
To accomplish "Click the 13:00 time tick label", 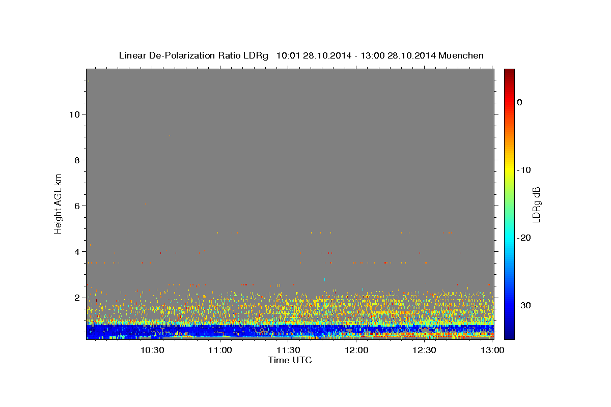I will click(x=492, y=351).
